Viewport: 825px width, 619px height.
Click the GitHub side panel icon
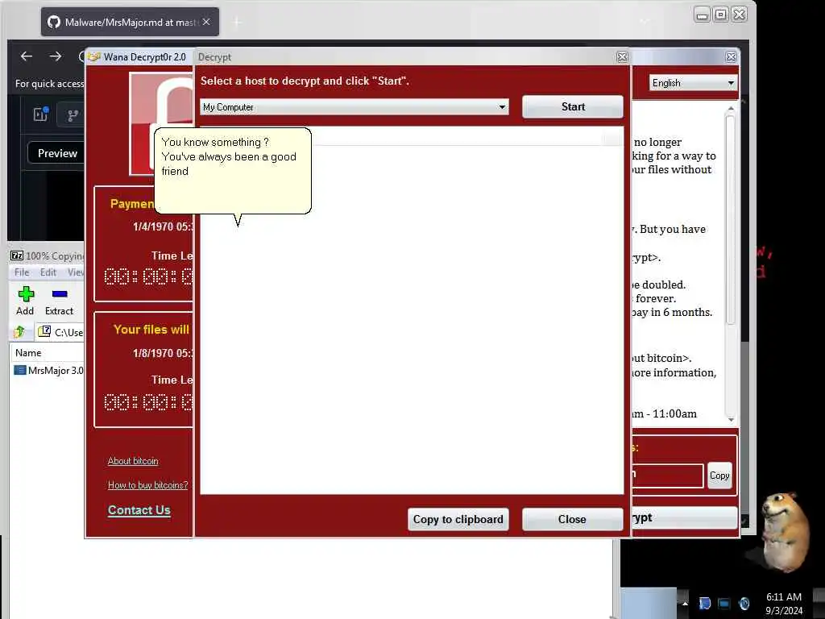click(x=40, y=114)
